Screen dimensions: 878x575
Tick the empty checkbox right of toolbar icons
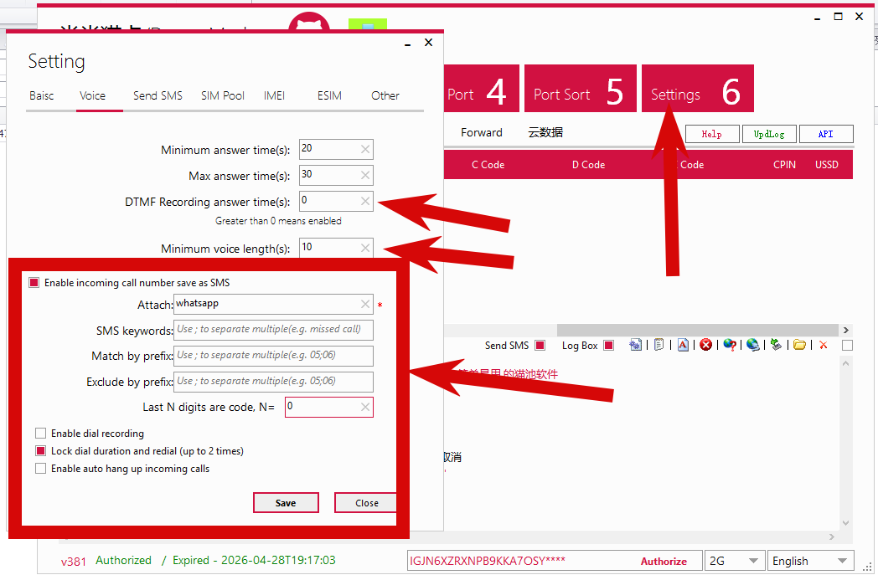pyautogui.click(x=847, y=345)
